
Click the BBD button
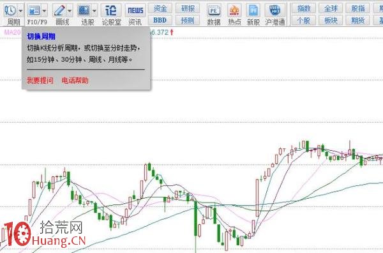point(160,20)
